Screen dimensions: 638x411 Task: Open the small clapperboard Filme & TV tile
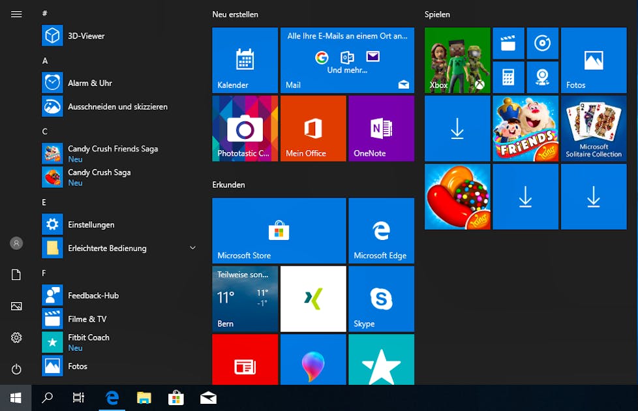pos(508,43)
